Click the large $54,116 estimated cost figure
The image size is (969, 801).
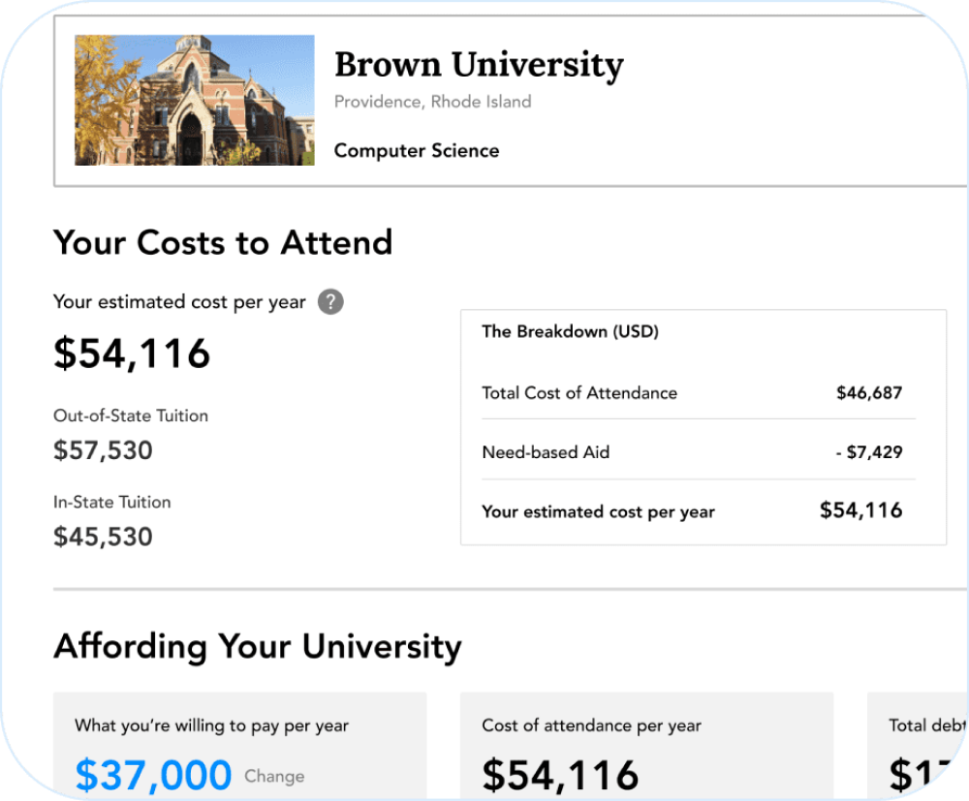click(132, 354)
